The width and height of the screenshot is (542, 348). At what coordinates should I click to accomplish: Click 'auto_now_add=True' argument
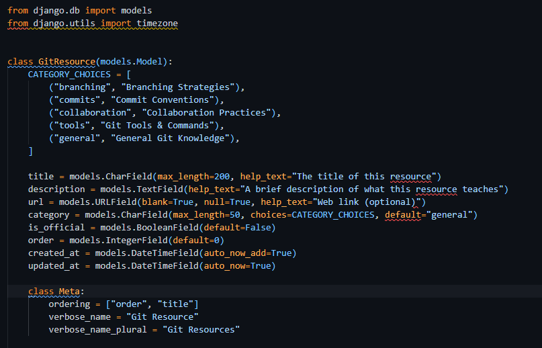[x=248, y=253]
